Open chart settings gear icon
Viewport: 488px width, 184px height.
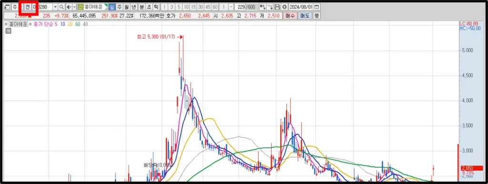pos(284,7)
